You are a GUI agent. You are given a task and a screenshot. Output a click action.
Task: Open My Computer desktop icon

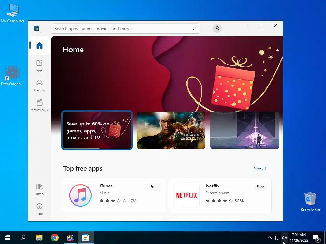point(12,13)
